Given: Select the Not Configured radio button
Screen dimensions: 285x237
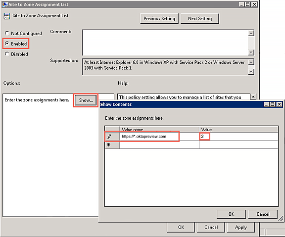Looking at the screenshot, I should (x=7, y=33).
